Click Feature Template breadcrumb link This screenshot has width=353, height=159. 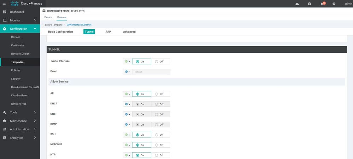pyautogui.click(x=53, y=25)
